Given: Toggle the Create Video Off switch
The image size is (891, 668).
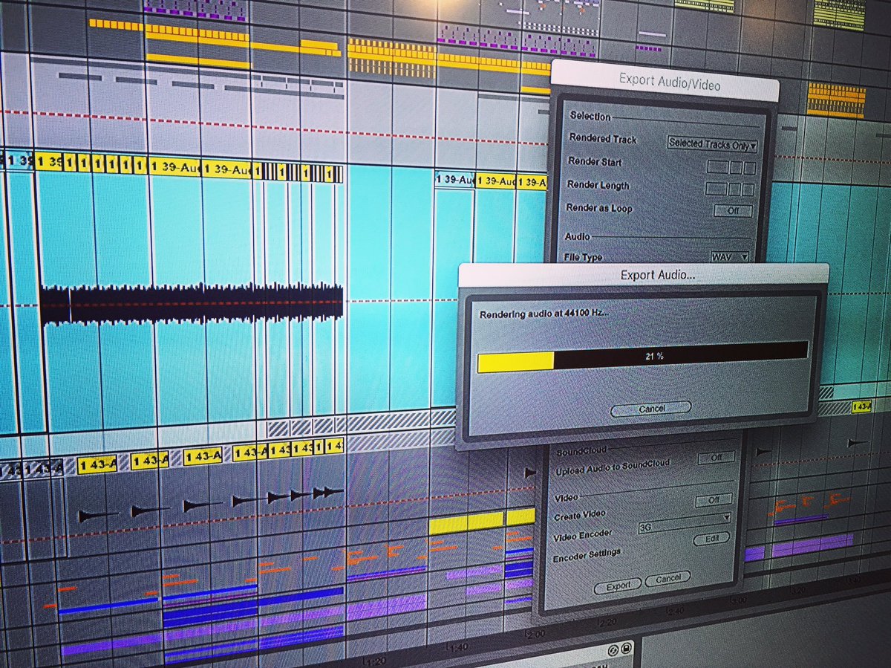Looking at the screenshot, I should 714,502.
